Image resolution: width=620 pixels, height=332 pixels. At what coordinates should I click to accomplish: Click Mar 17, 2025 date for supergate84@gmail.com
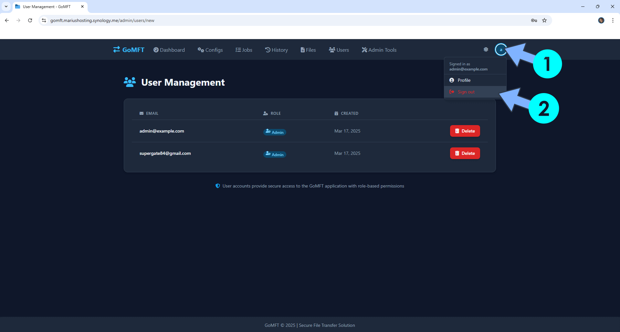[347, 153]
